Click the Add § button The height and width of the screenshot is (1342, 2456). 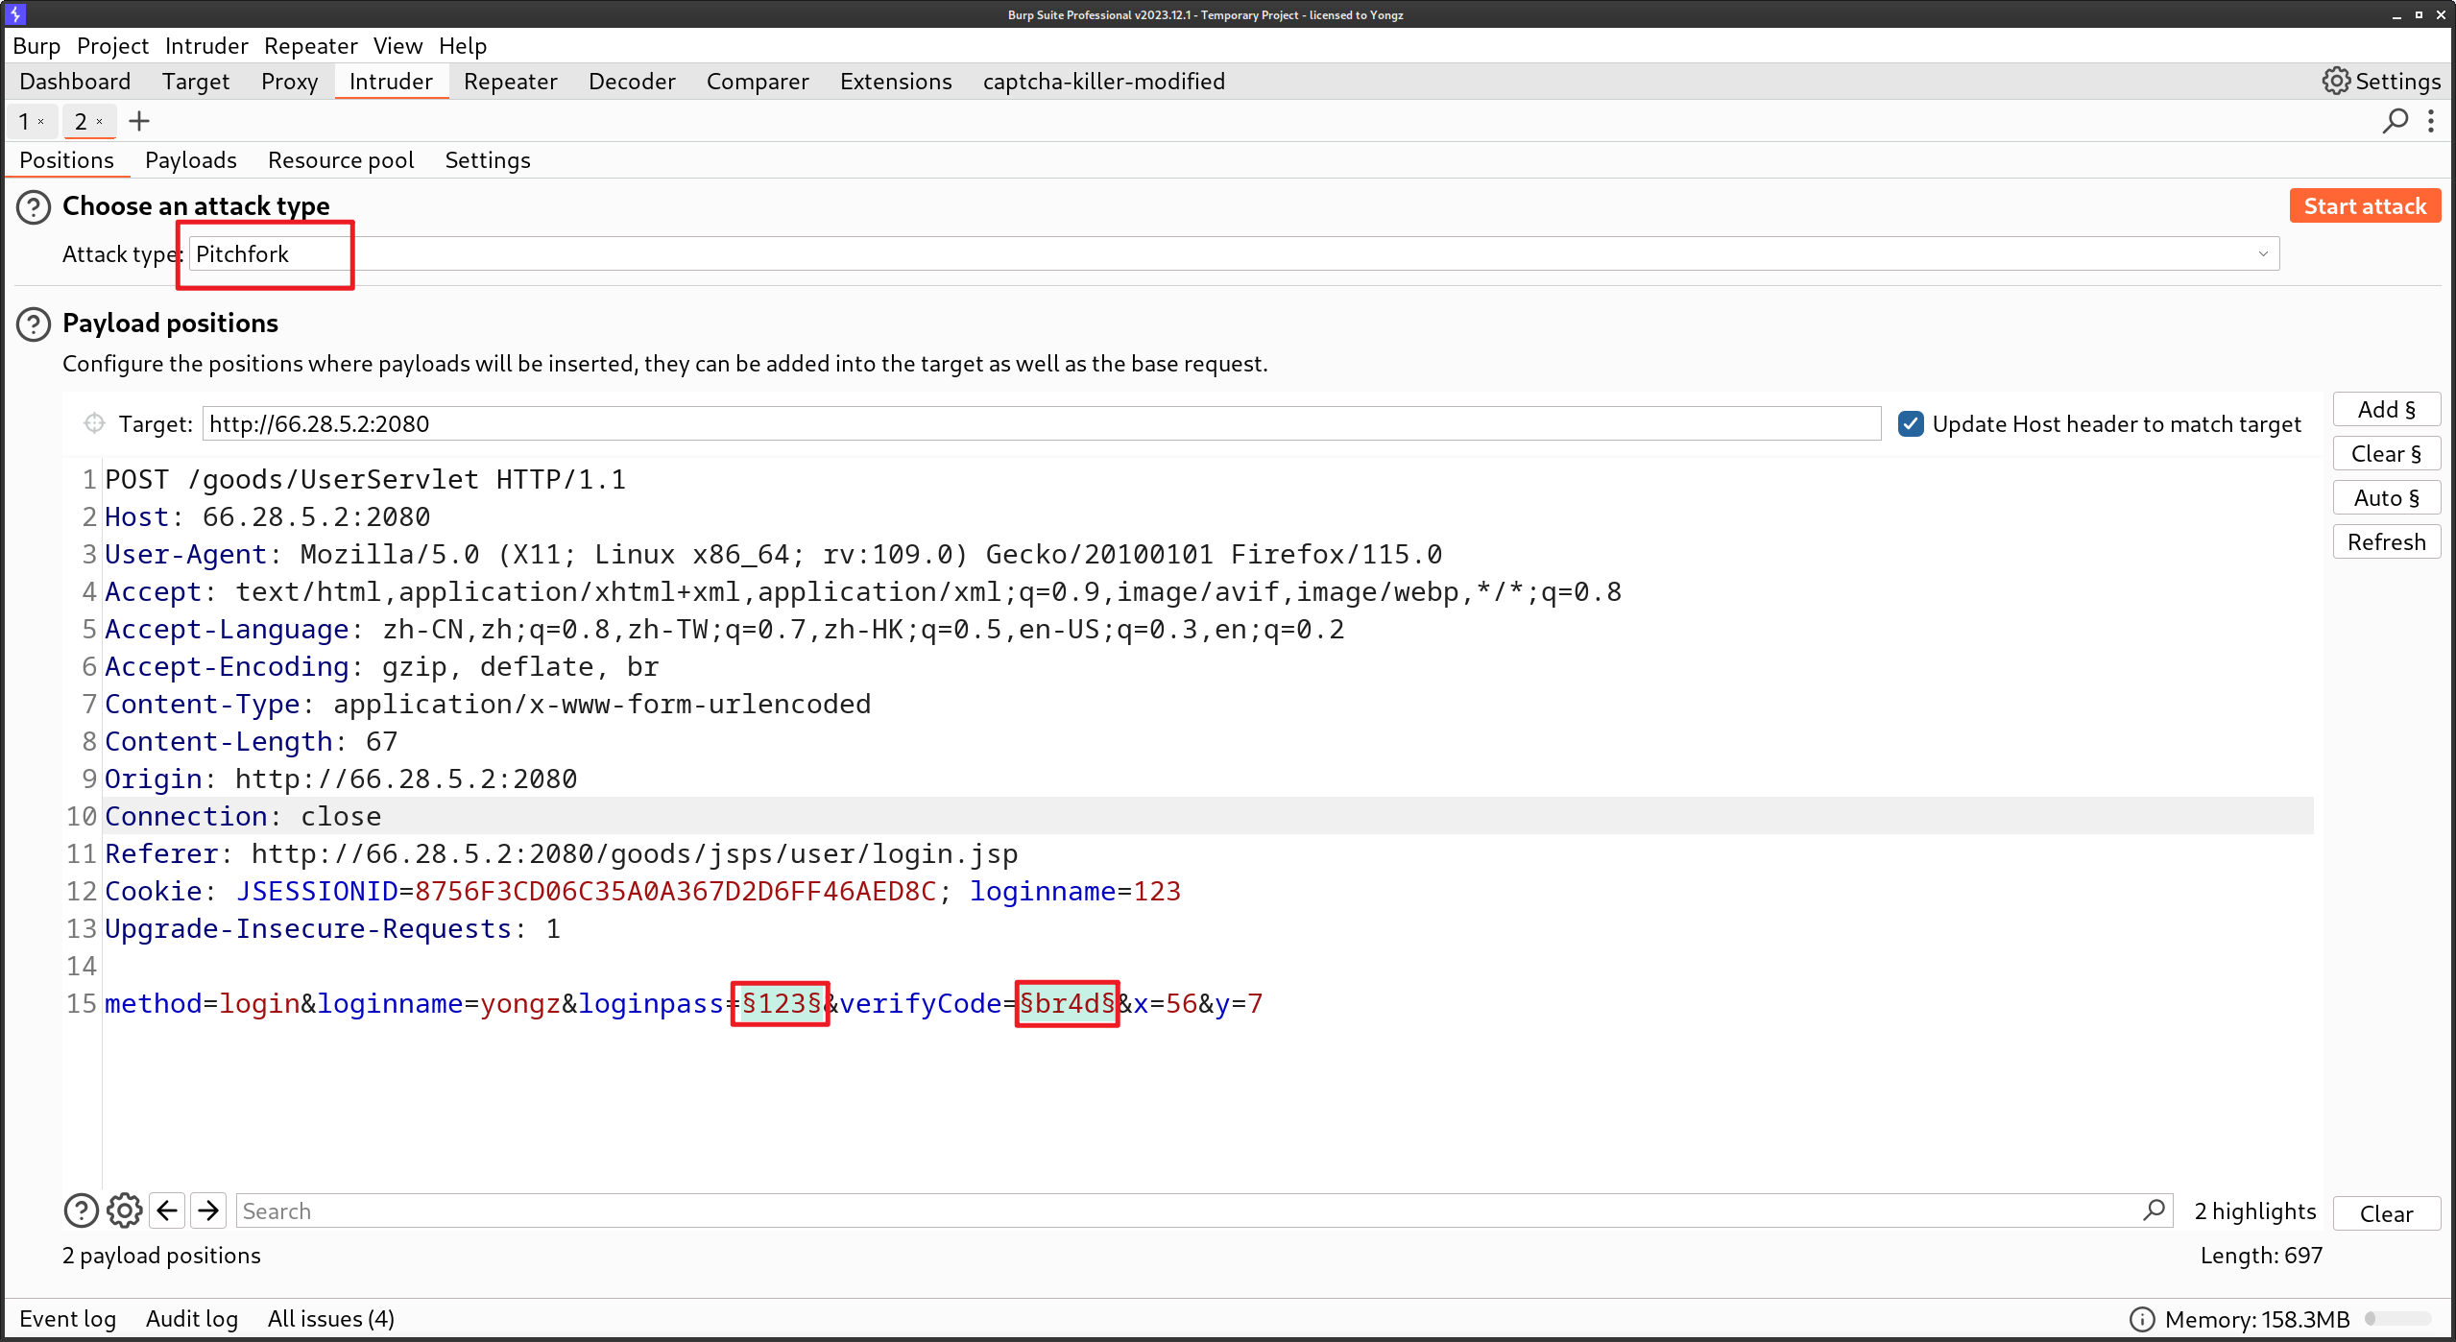click(2386, 410)
